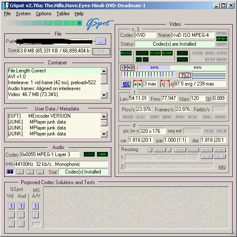237x237 pixels.
Task: Select audio stream 1 button
Action: point(10,172)
